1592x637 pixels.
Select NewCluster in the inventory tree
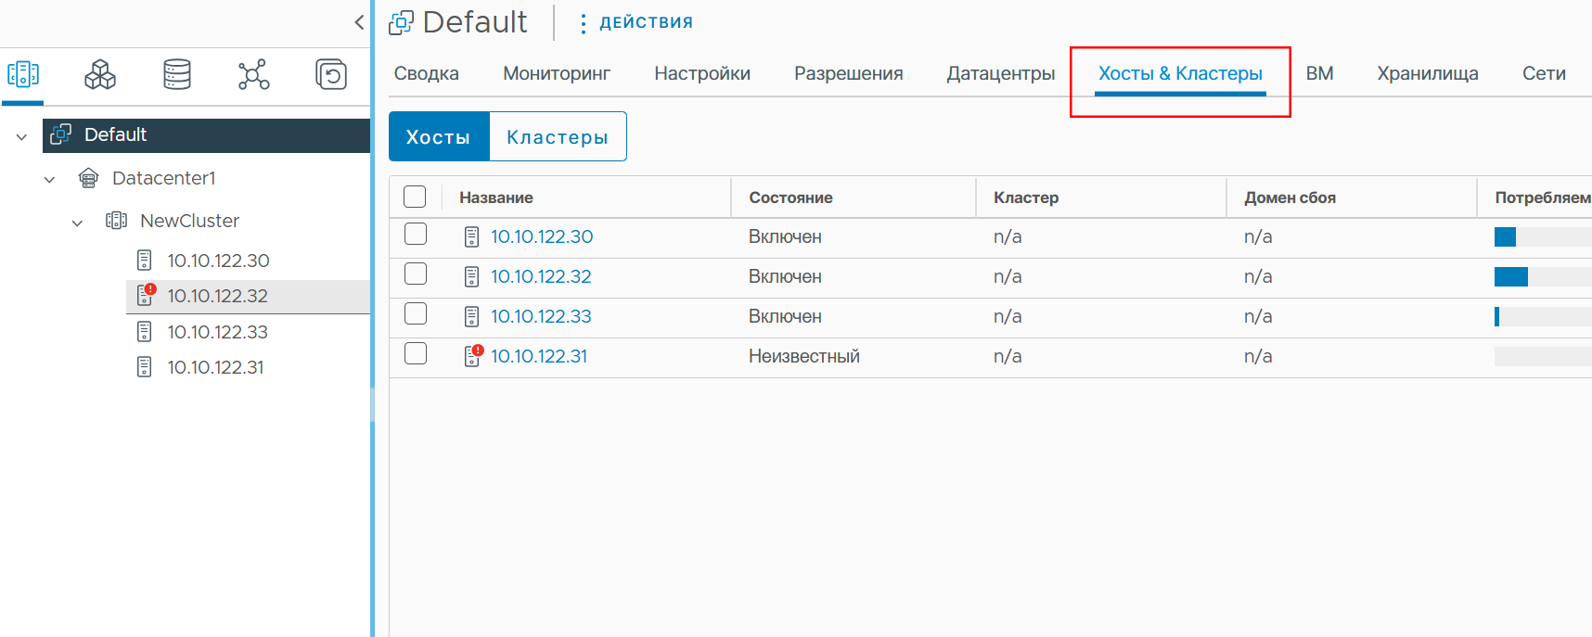click(x=189, y=221)
